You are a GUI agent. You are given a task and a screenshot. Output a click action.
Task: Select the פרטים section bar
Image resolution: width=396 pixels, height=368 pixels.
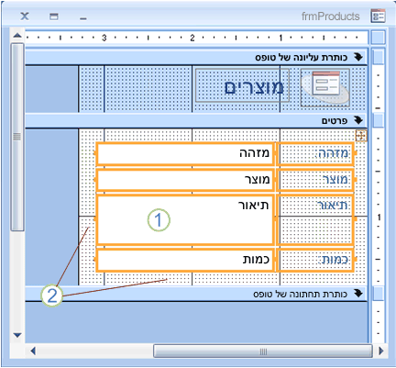tap(196, 120)
